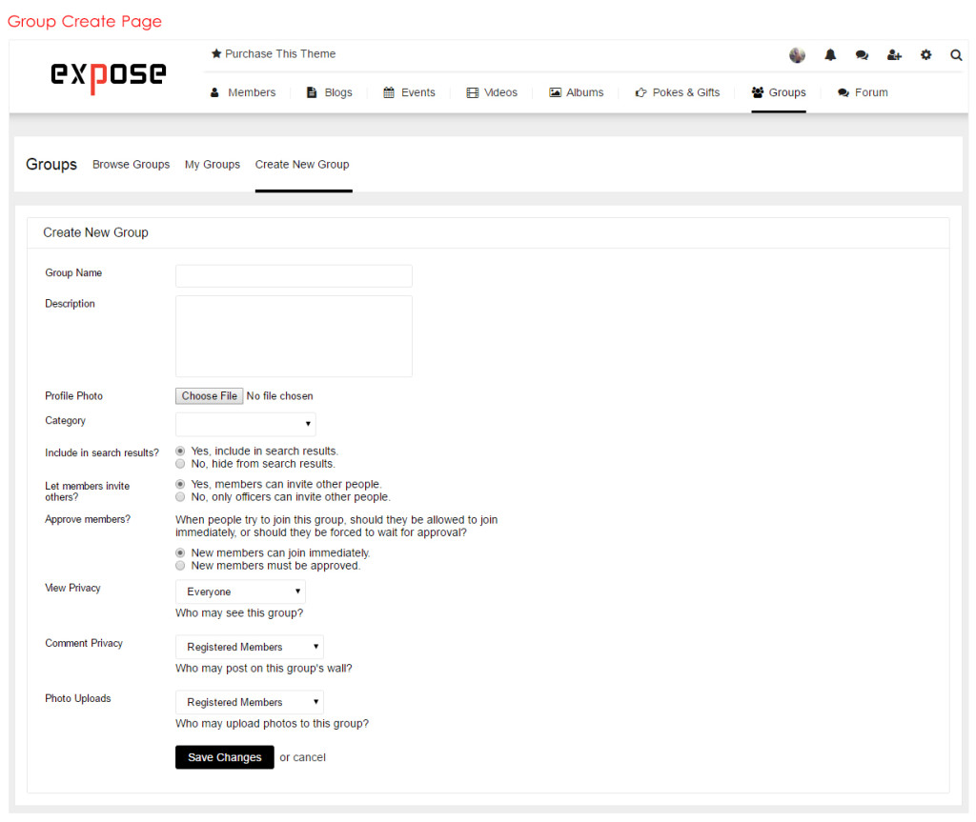Switch to the Browse Groups tab
Viewport: 976px width, 822px height.
(x=131, y=164)
